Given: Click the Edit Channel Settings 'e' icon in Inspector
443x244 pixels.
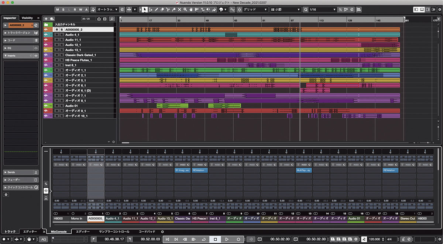Looking at the screenshot, I should [36, 25].
